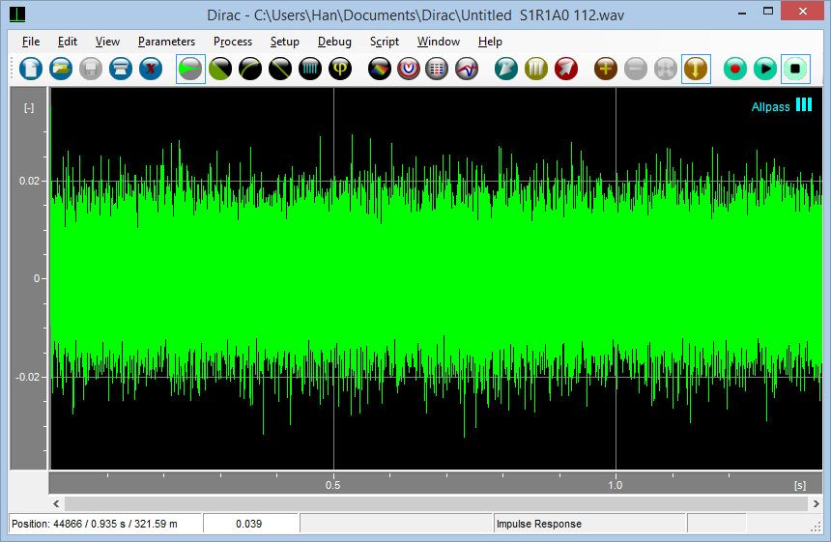
Task: Click the olive three-bars filter icon
Action: click(536, 69)
